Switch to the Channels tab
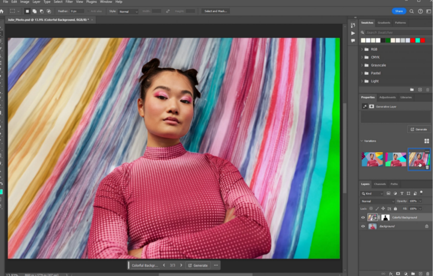The image size is (433, 276). coord(380,184)
